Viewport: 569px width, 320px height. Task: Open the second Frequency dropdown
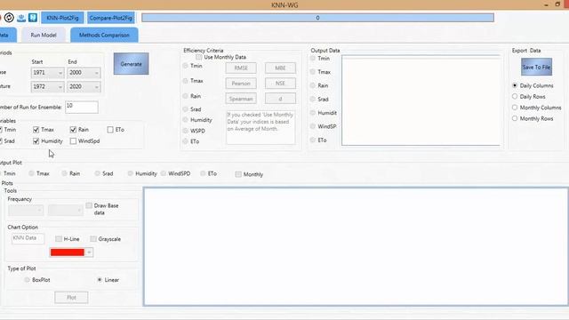(x=65, y=210)
